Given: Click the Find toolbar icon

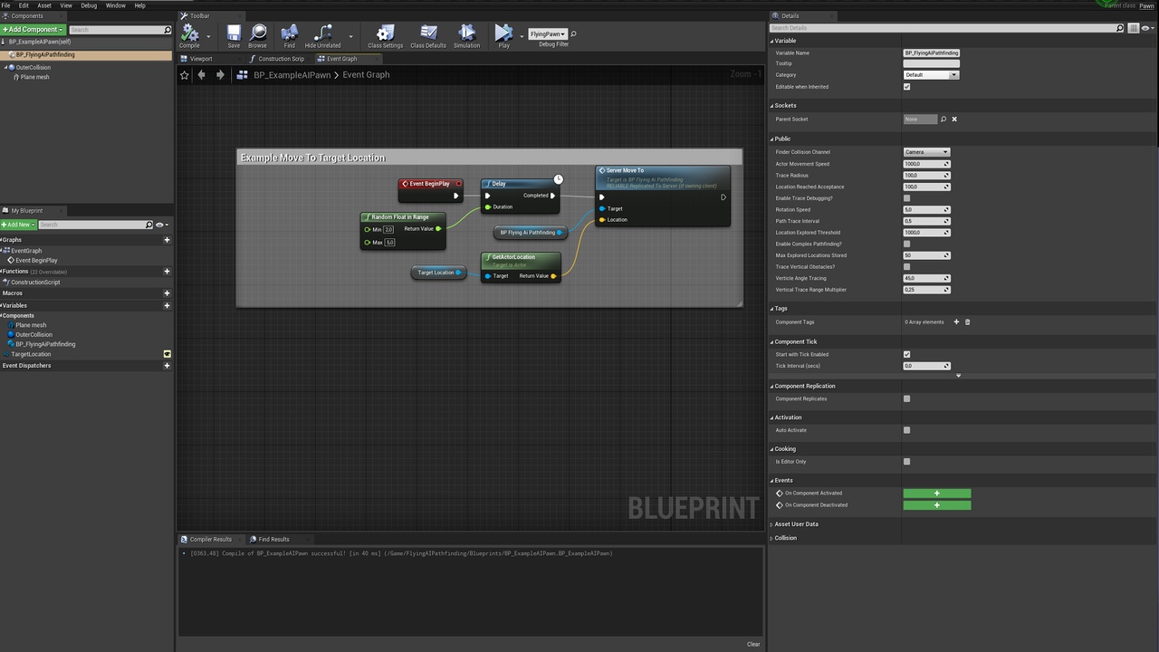Looking at the screenshot, I should pyautogui.click(x=289, y=36).
